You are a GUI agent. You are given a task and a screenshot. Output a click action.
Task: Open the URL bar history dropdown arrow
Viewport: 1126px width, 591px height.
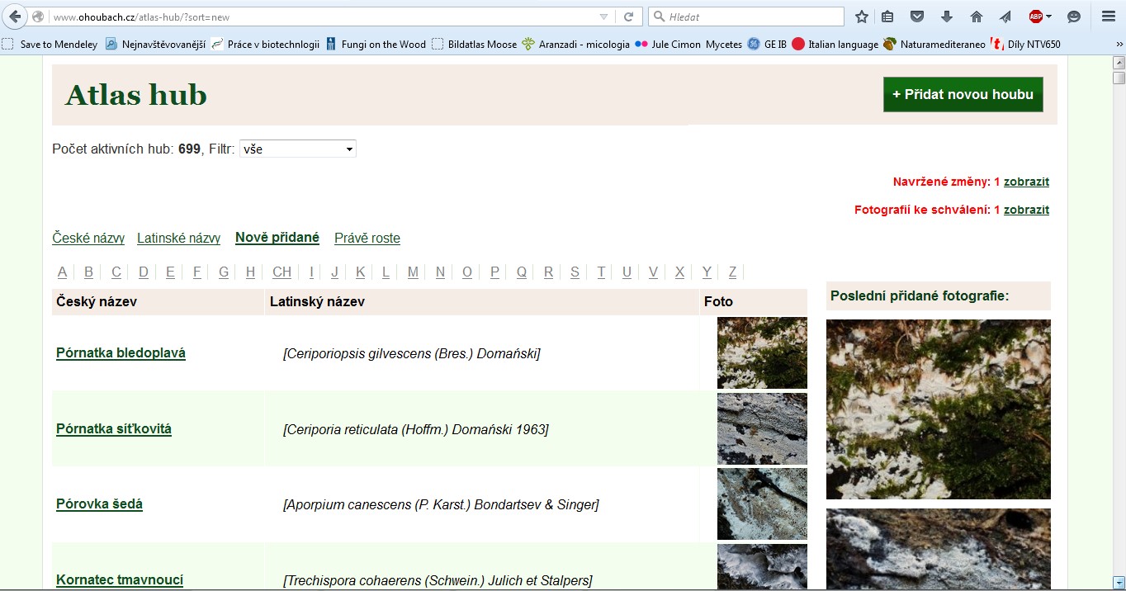[603, 17]
